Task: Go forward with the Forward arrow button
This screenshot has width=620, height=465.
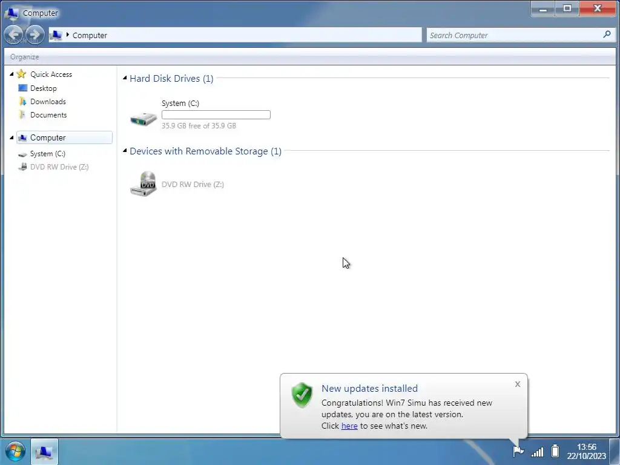Action: coord(35,35)
